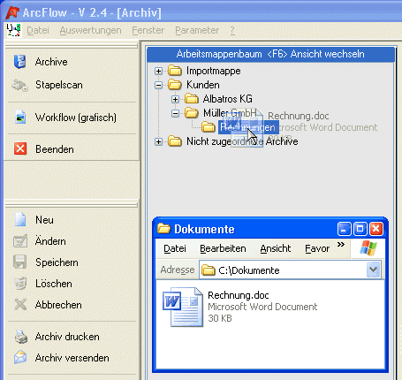This screenshot has width=402, height=380.
Task: Click the Archiv drucken printer icon
Action: (20, 337)
